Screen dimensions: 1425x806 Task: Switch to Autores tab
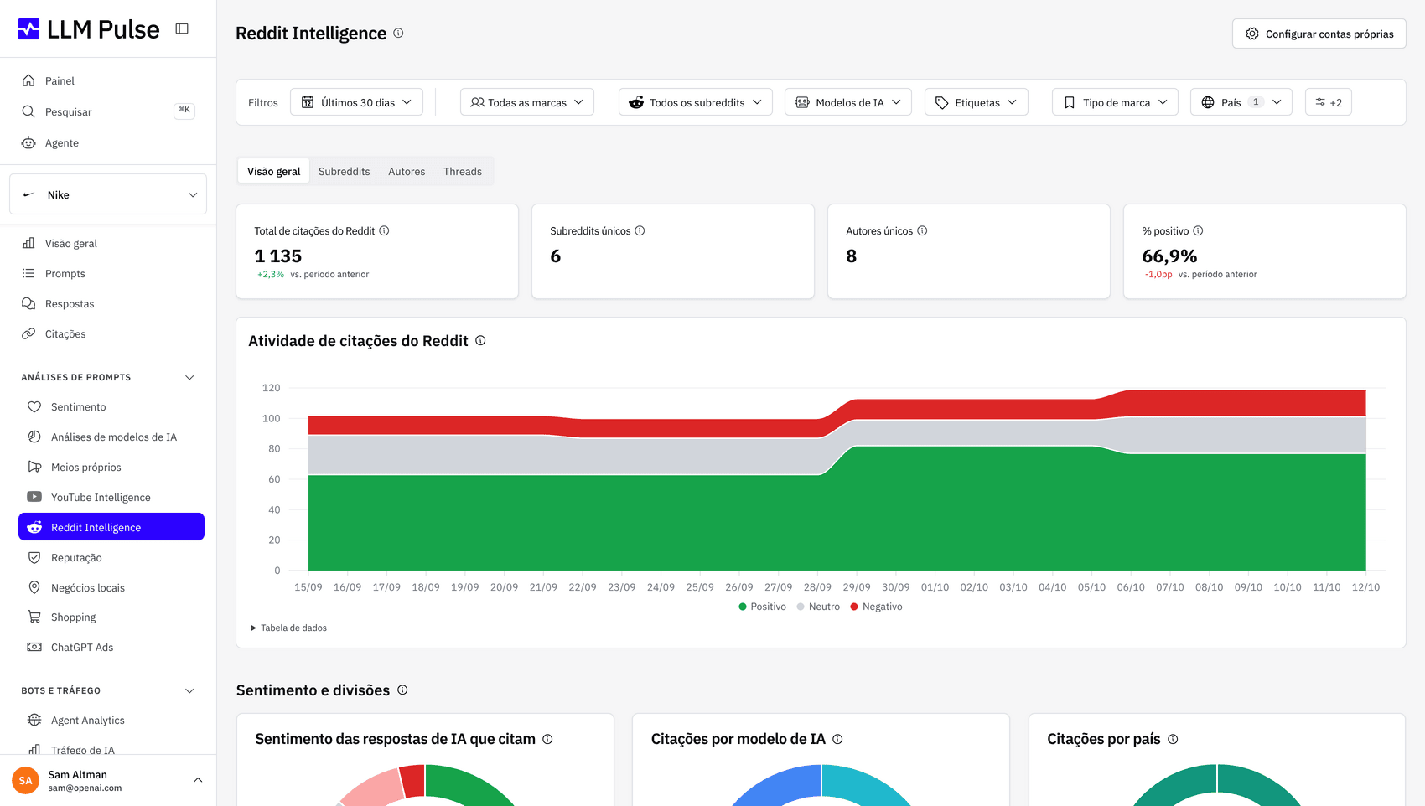[407, 171]
